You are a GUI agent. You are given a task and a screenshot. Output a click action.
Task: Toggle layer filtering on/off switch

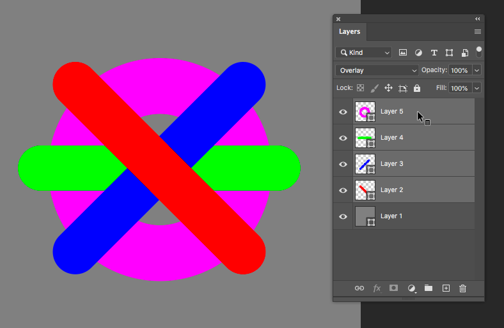coord(478,52)
